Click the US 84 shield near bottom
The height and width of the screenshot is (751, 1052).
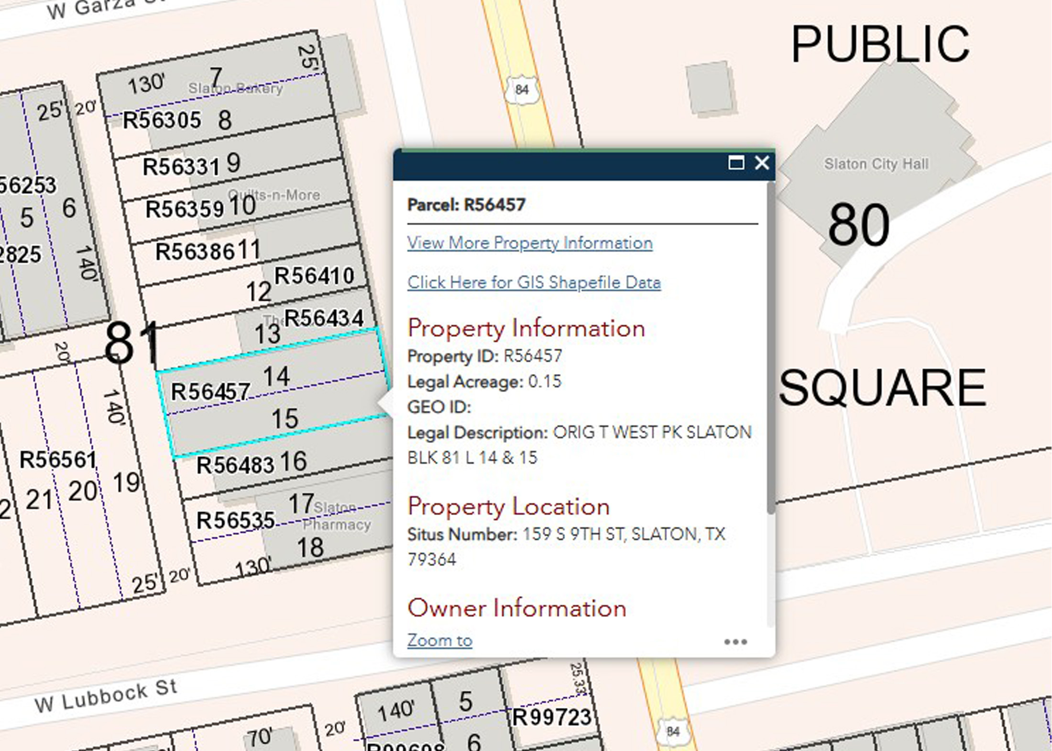(672, 731)
